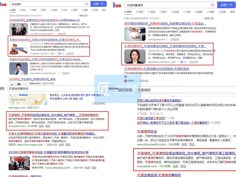This screenshot has height=177, width=236.
Task: Open 快照 for china-lawfirm.com result
Action: [x=184, y=145]
